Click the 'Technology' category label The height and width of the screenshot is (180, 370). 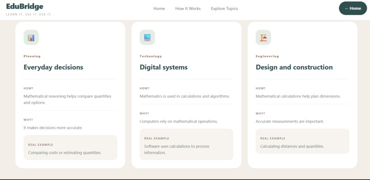tap(151, 56)
